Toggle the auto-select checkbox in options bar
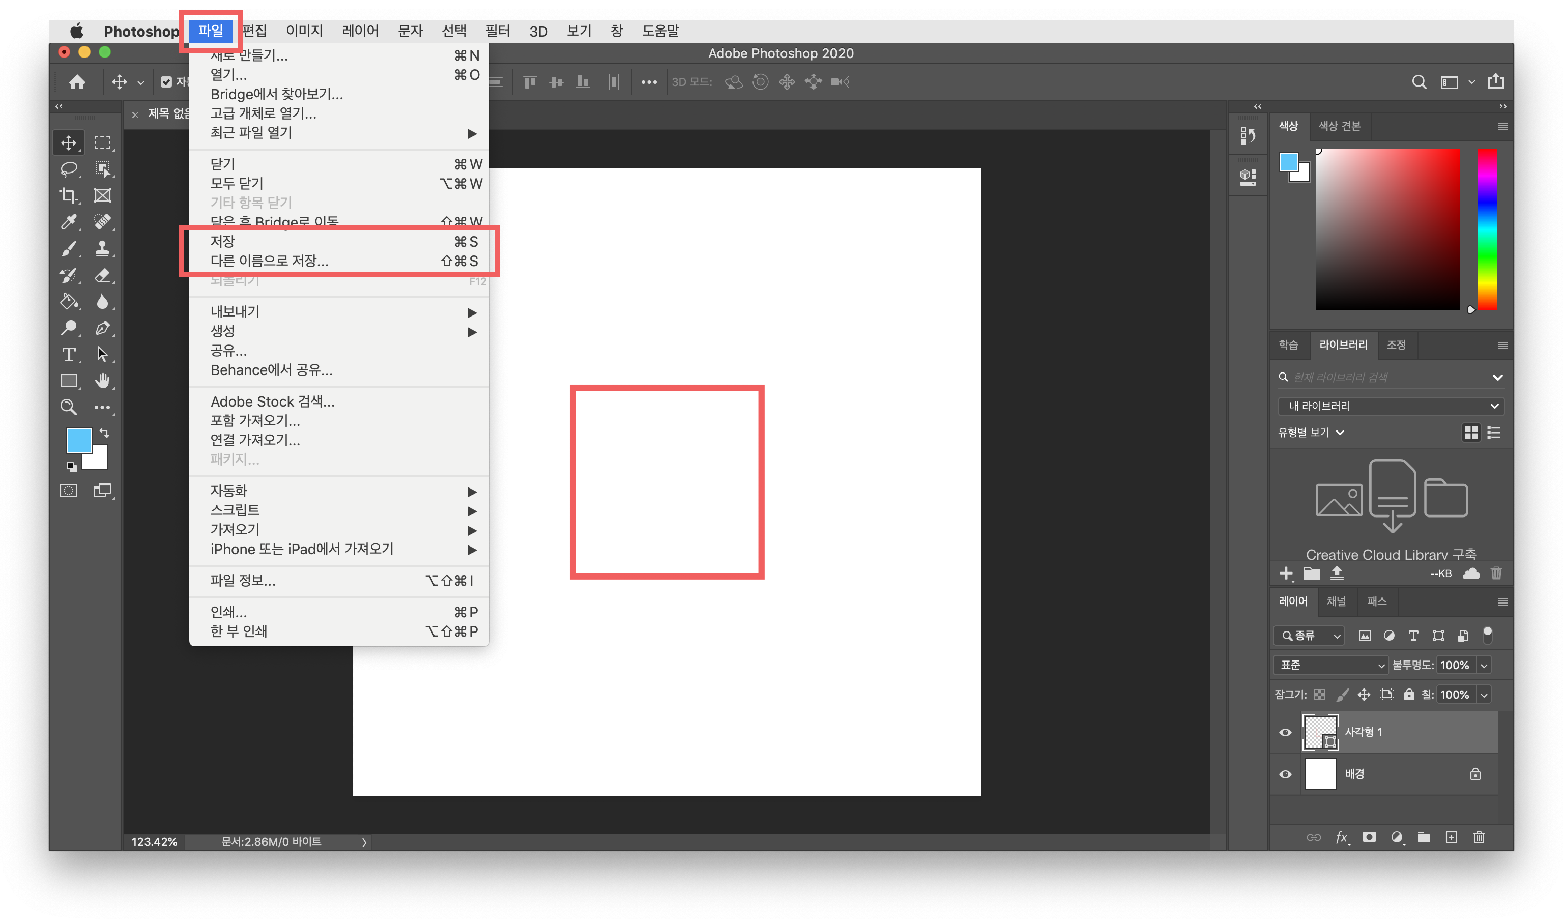 coord(166,82)
